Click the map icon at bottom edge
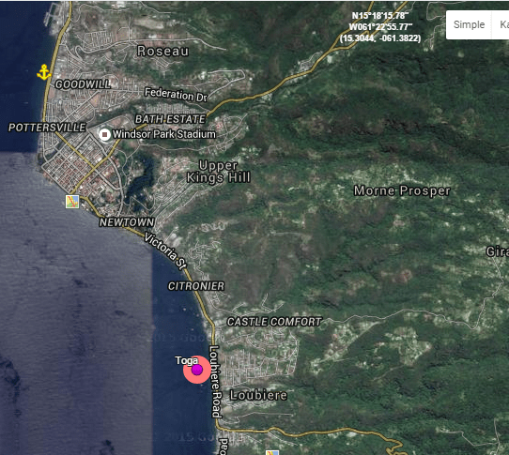 272,453
